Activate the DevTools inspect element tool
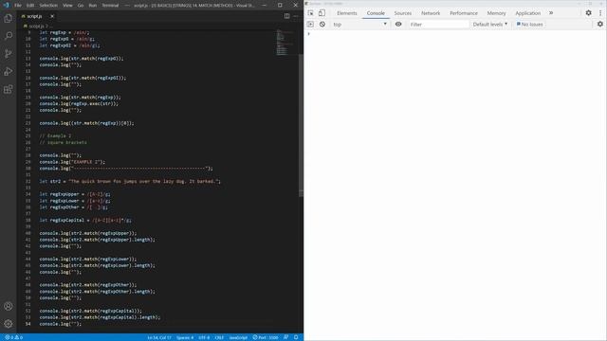Image resolution: width=607 pixels, height=341 pixels. (311, 13)
